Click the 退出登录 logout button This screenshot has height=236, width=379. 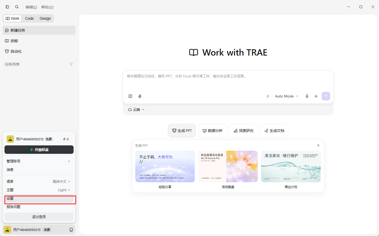coord(39,217)
